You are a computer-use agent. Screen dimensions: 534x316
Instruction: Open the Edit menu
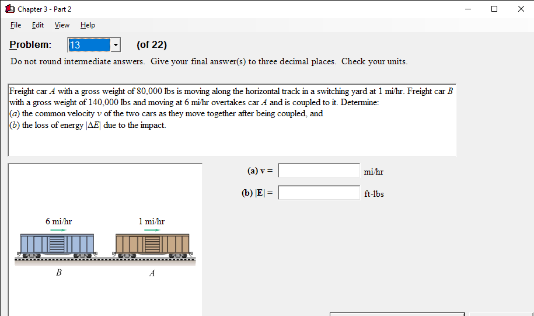click(x=38, y=25)
